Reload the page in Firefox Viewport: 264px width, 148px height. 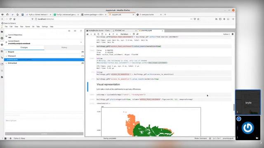click(x=10, y=19)
